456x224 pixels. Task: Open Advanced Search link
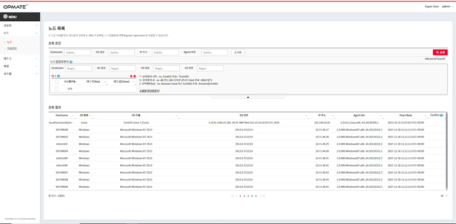click(x=435, y=59)
